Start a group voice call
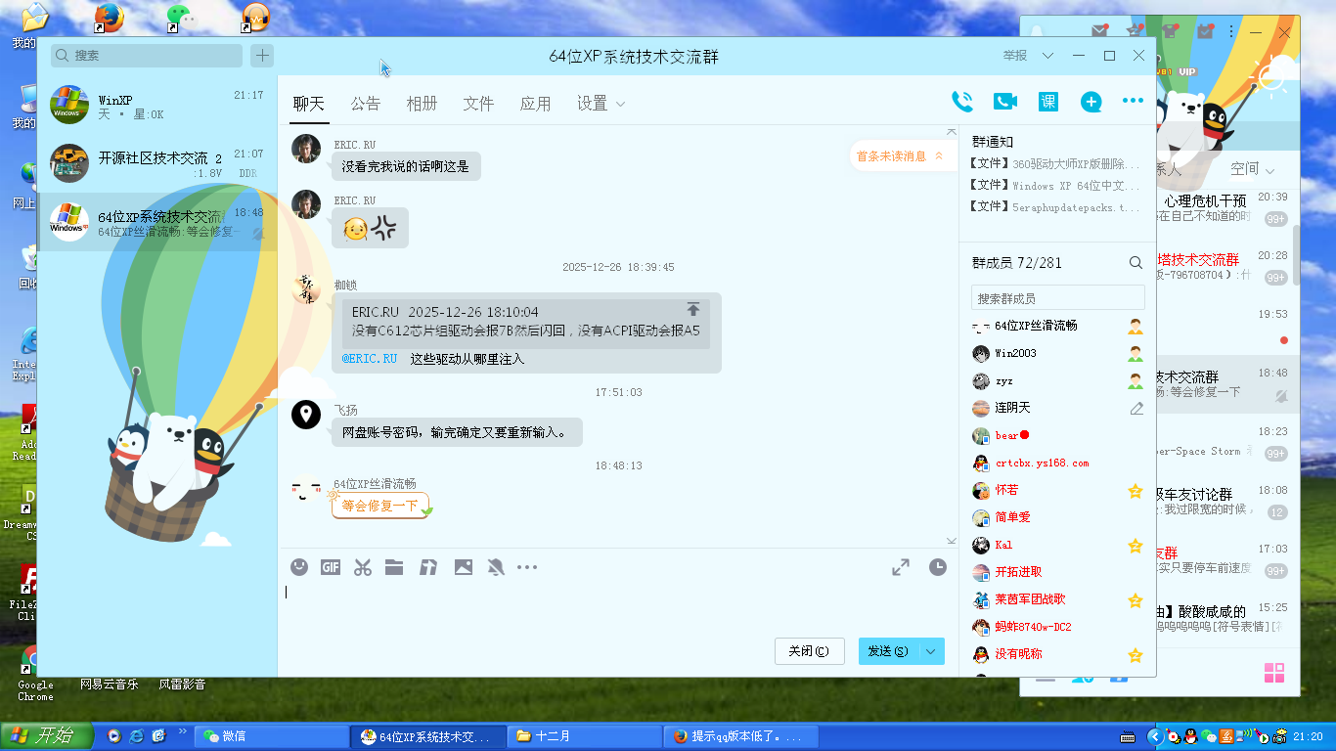The image size is (1336, 751). (962, 102)
